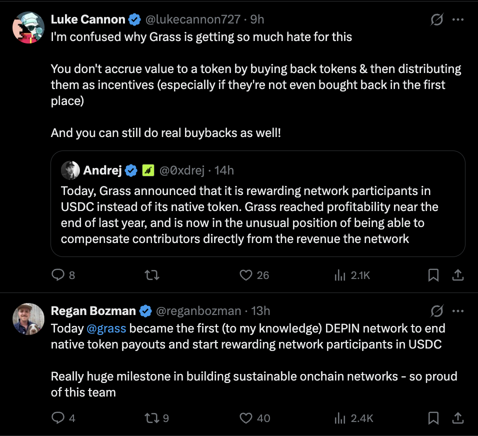The width and height of the screenshot is (478, 436).
Task: Share Regan Bozman's tweet
Action: point(458,418)
